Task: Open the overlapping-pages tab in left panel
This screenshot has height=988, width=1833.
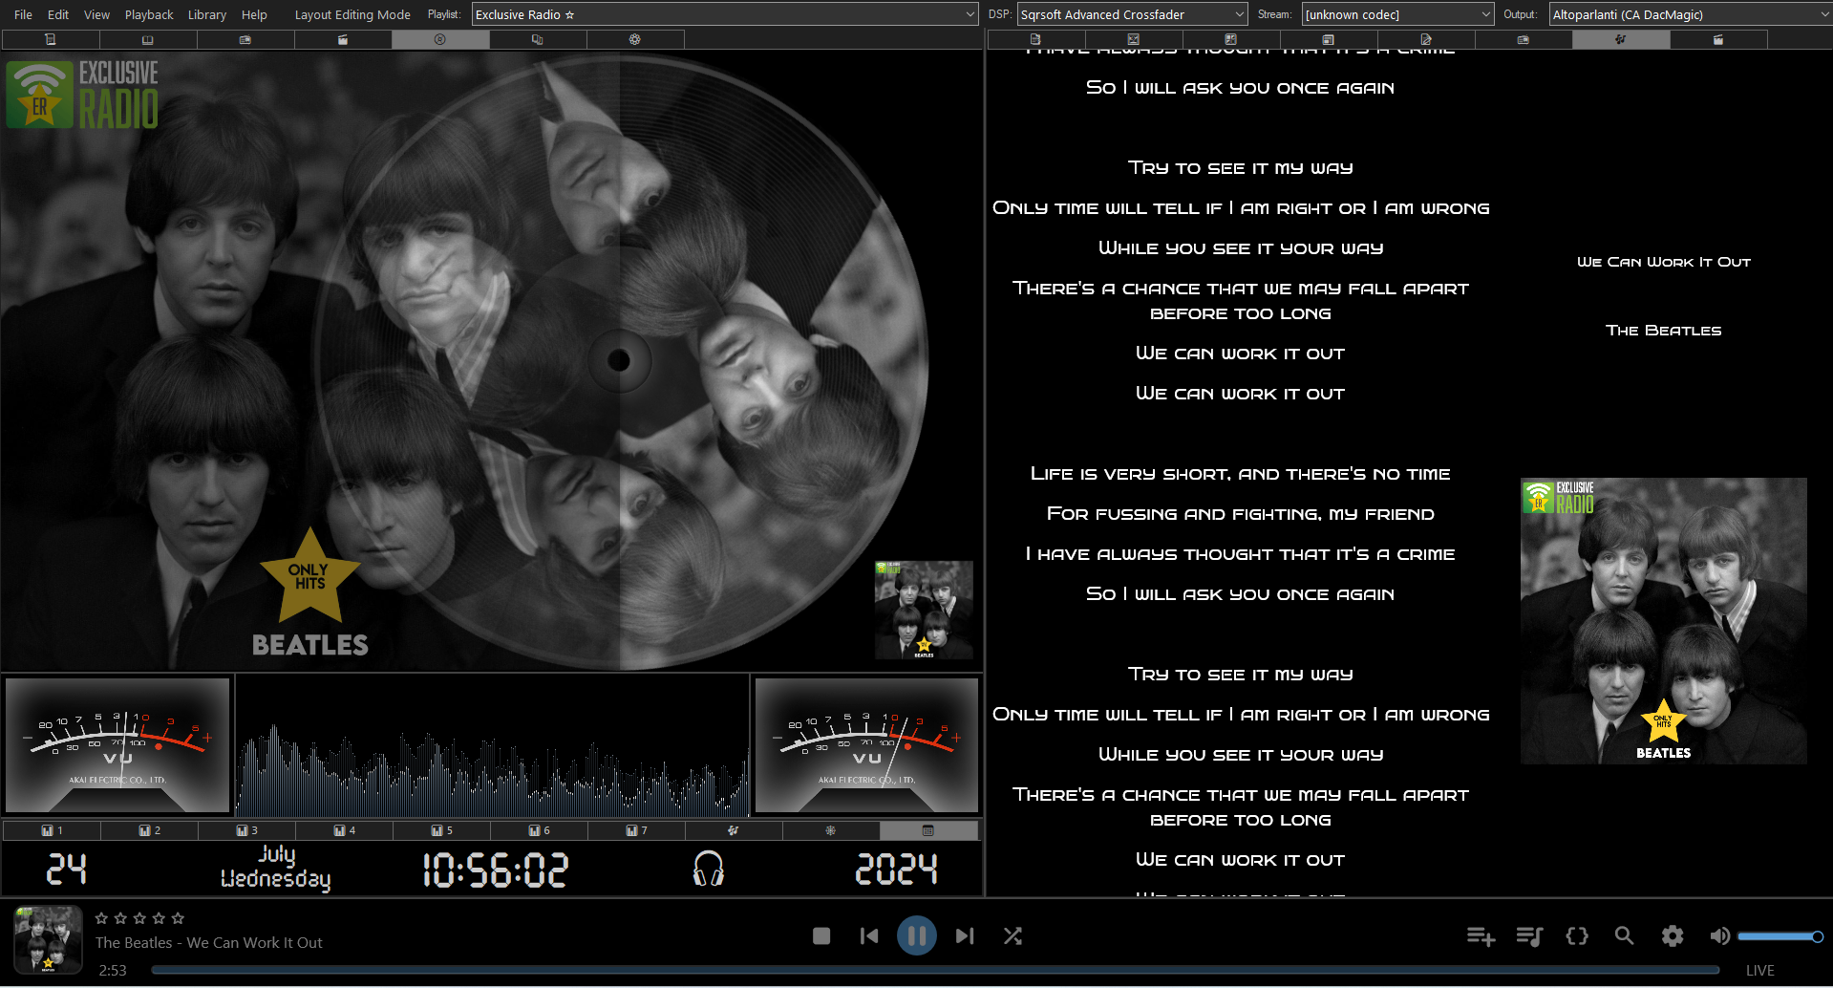Action: pyautogui.click(x=538, y=40)
